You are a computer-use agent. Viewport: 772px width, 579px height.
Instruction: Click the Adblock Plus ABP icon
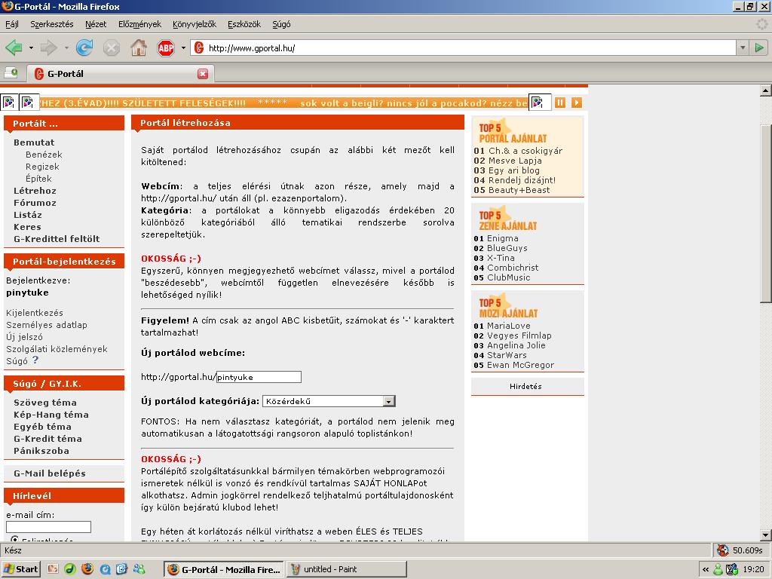(165, 48)
